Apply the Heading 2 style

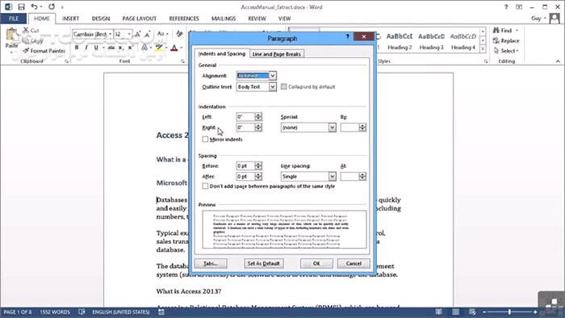(x=400, y=40)
